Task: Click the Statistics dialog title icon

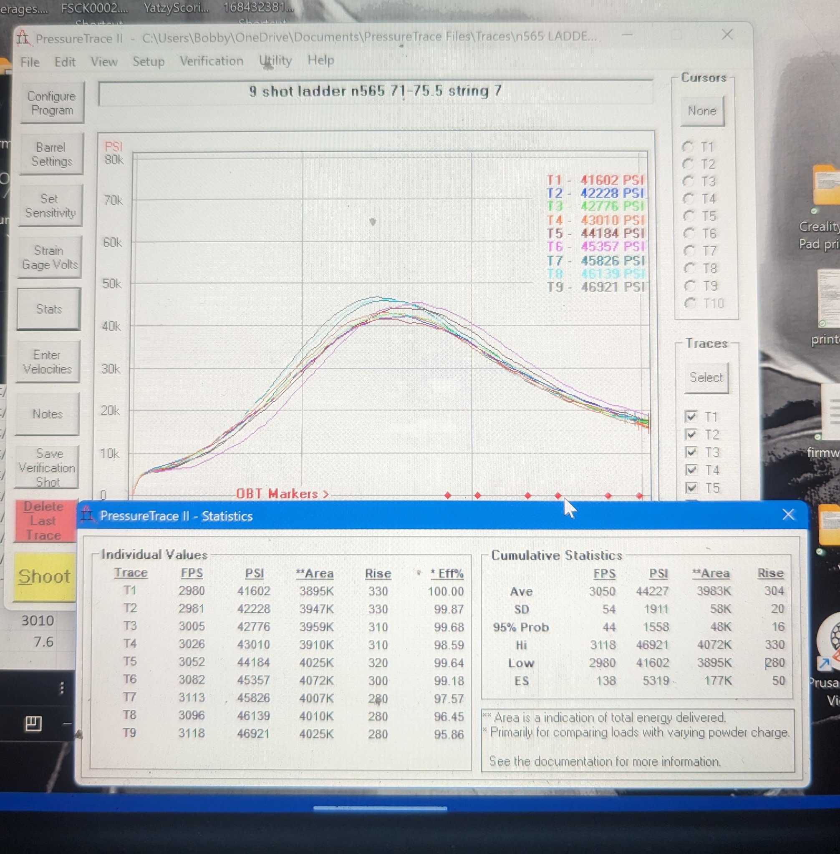Action: pyautogui.click(x=87, y=515)
